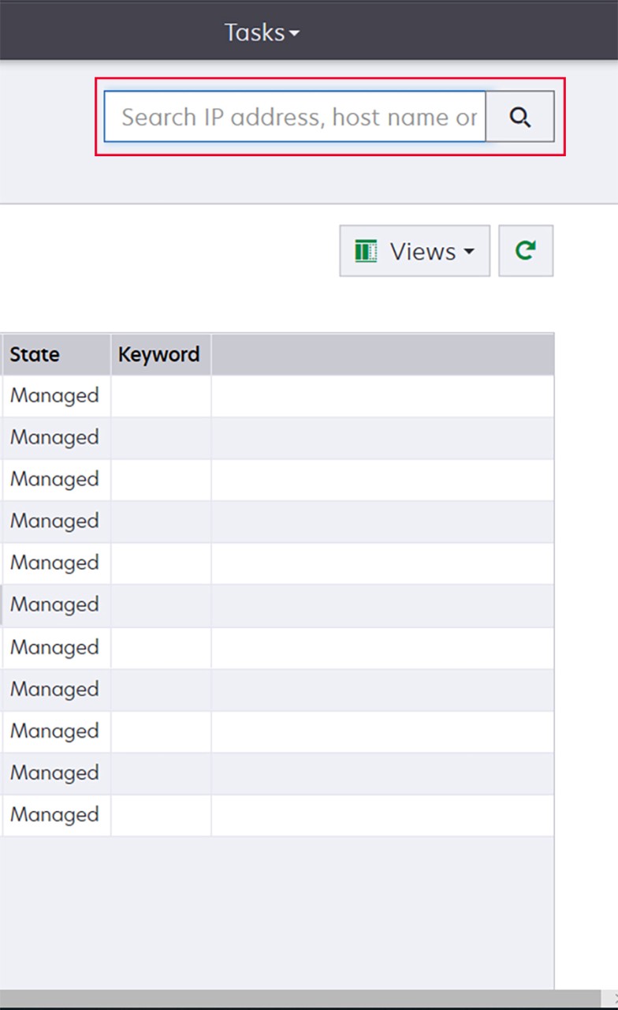Sort table by State column header
The height and width of the screenshot is (1010, 618).
pyautogui.click(x=35, y=354)
